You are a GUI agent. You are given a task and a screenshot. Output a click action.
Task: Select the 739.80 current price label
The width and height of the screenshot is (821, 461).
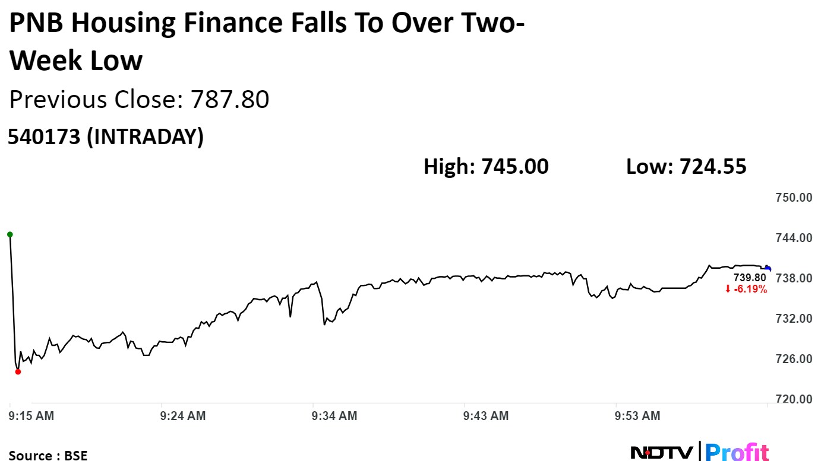pos(751,278)
